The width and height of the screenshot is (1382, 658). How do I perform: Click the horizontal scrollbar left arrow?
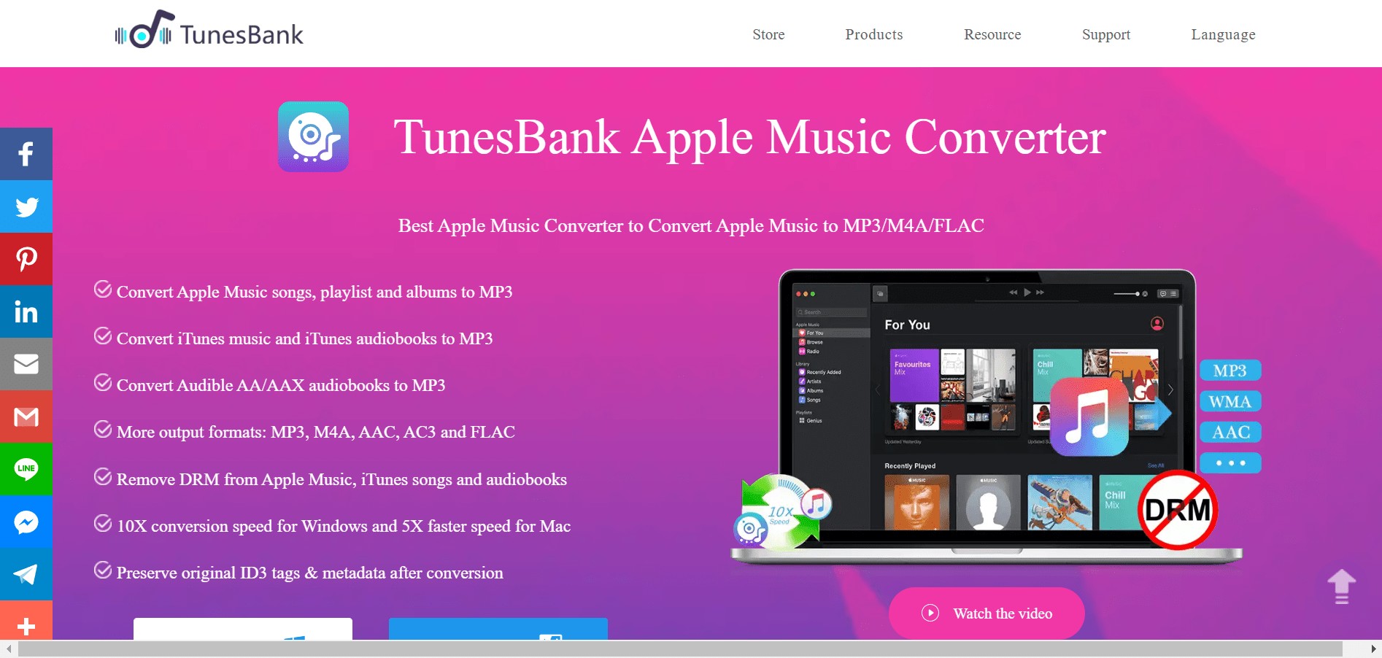(8, 649)
